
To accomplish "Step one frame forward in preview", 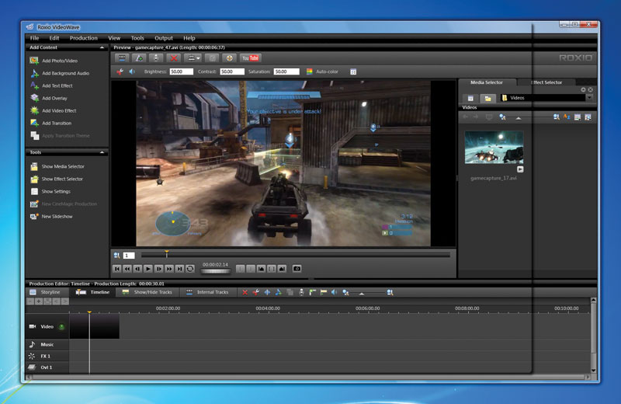I will (159, 269).
